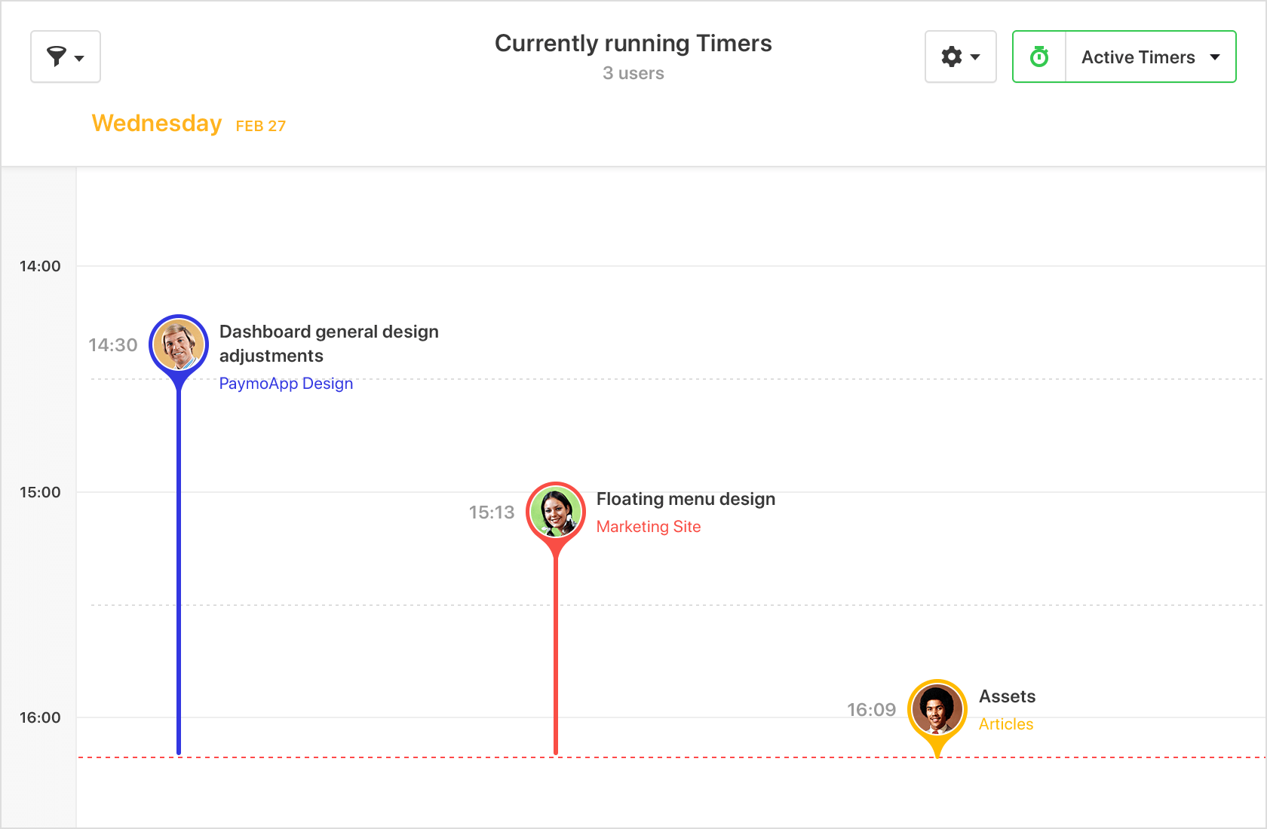Open the Marketing Site project link
1267x829 pixels.
(x=648, y=526)
